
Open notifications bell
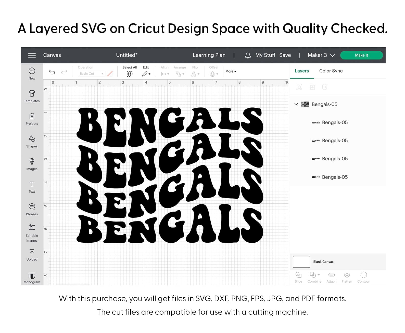pyautogui.click(x=248, y=55)
